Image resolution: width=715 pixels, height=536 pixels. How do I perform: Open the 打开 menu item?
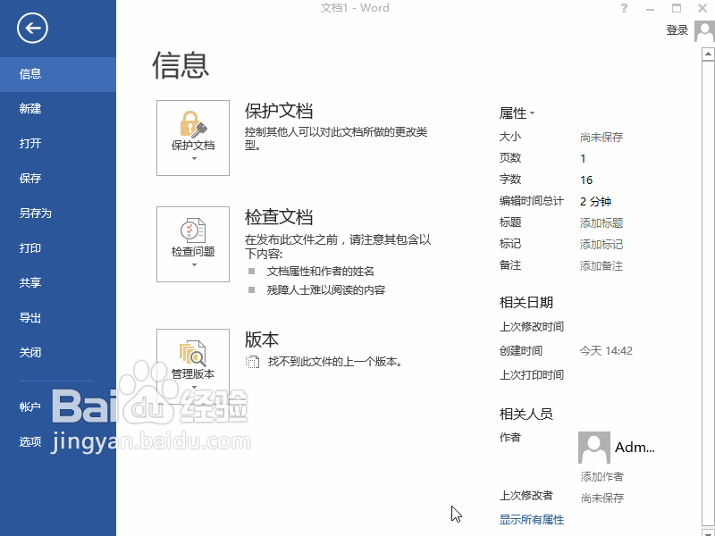(58, 144)
